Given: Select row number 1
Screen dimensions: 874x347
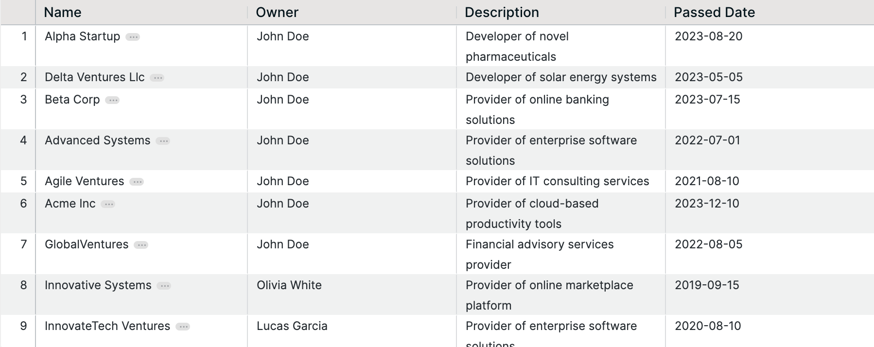Looking at the screenshot, I should [x=24, y=36].
